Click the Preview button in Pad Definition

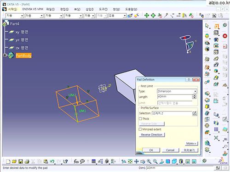[190, 150]
